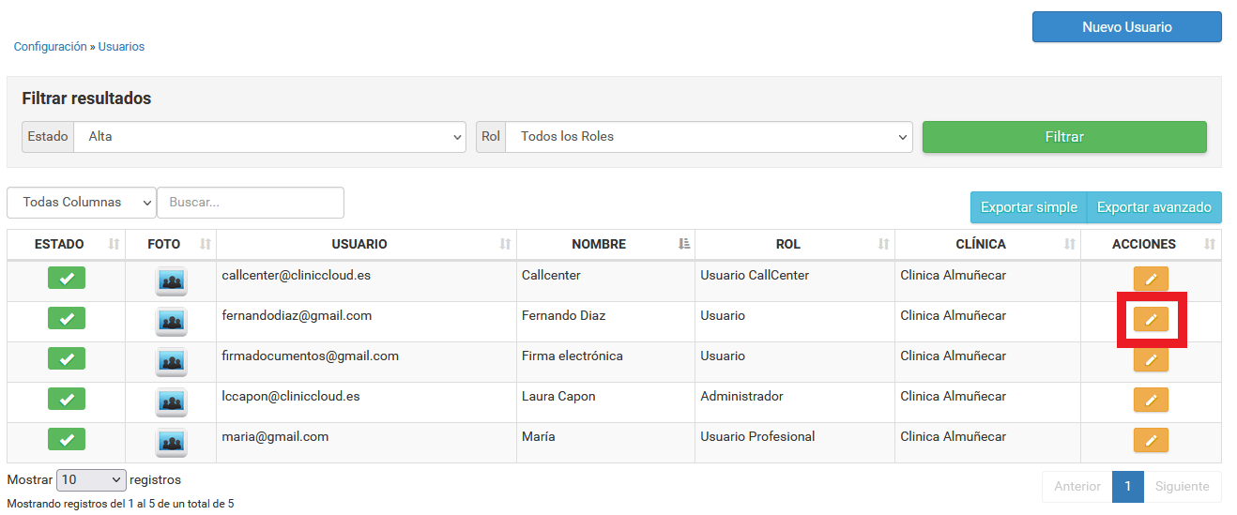Open the Estado dropdown showing Alta

point(269,137)
